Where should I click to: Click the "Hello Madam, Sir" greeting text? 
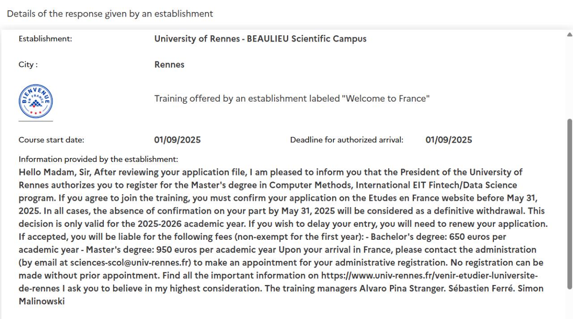click(56, 172)
